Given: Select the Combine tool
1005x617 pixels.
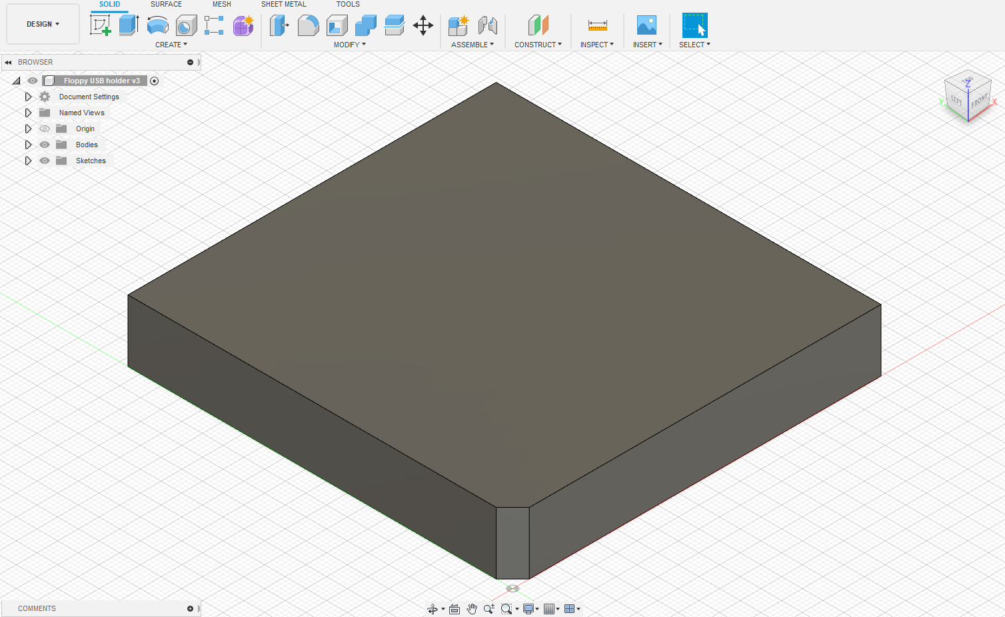Looking at the screenshot, I should [x=365, y=25].
